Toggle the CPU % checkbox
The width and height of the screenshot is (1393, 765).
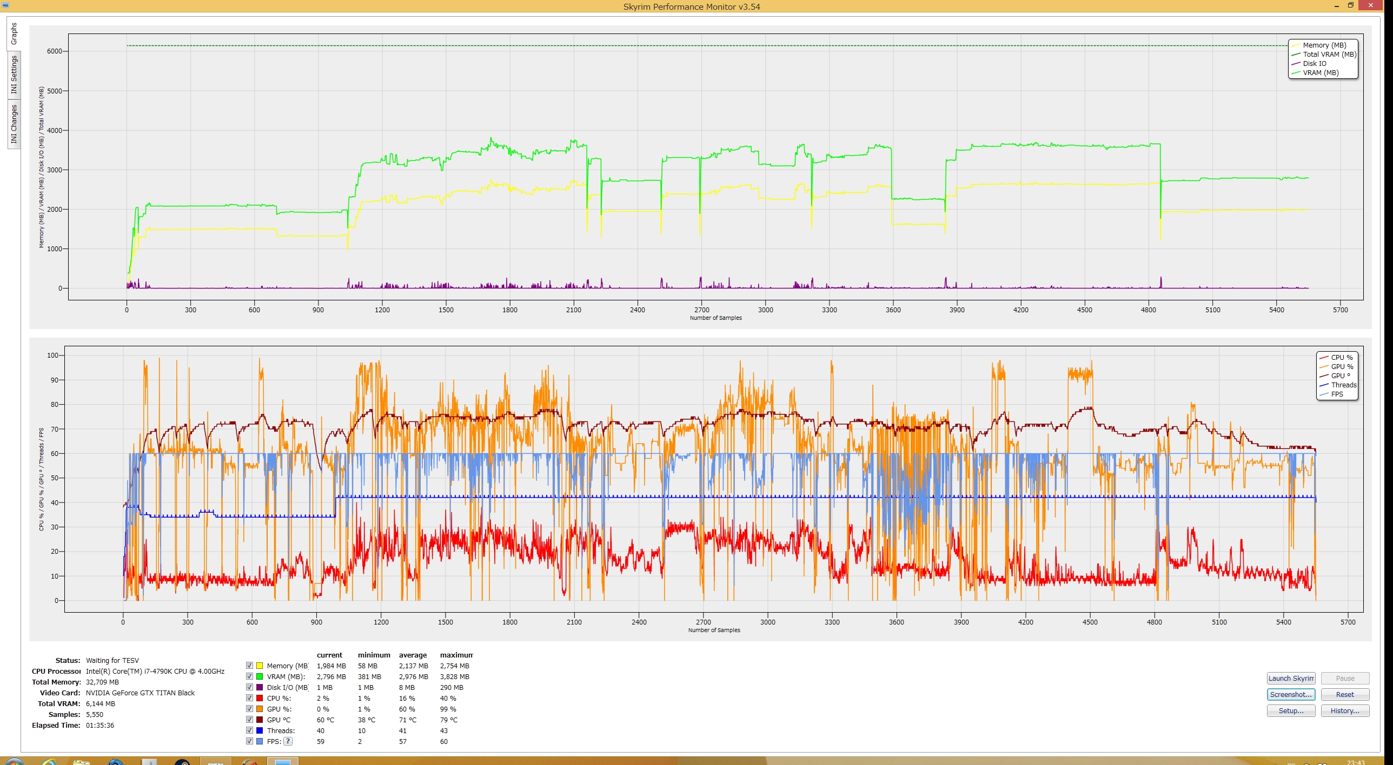249,698
